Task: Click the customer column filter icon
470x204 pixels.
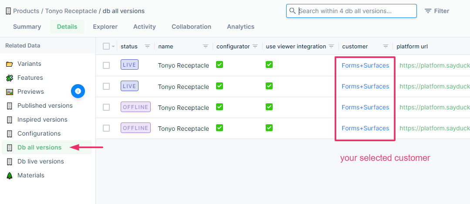Action: (x=386, y=46)
